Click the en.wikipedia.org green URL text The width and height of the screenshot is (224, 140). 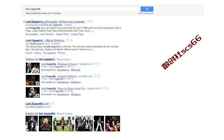(44, 25)
